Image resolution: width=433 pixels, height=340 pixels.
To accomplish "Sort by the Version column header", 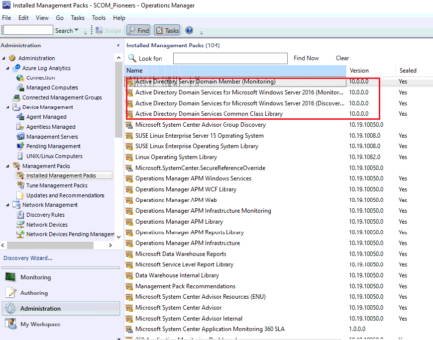I will (x=371, y=71).
